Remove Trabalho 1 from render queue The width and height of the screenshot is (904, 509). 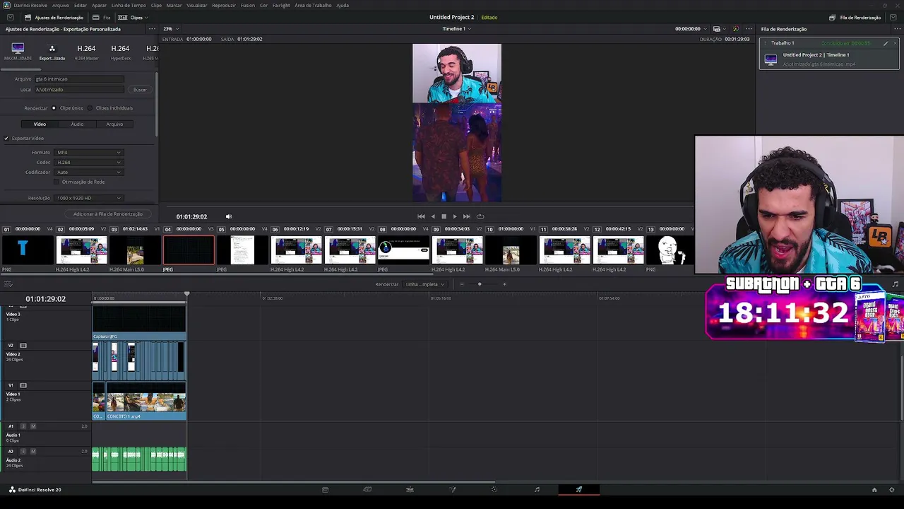coord(895,44)
